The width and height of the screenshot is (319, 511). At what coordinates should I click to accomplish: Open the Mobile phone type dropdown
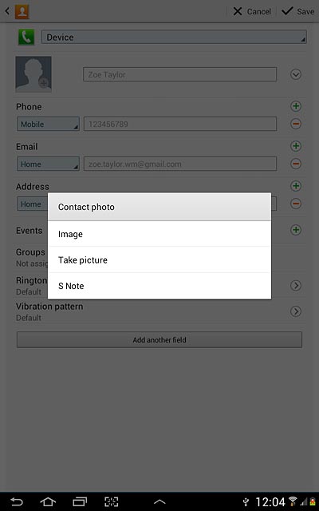click(x=48, y=124)
